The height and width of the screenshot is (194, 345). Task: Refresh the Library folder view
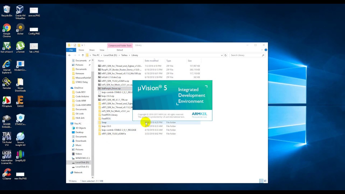(x=225, y=55)
